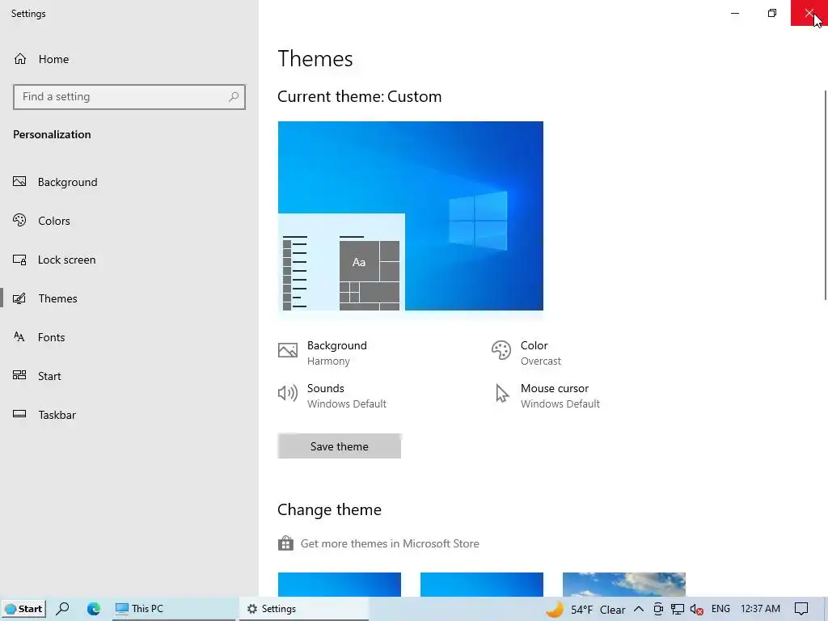Open the notification action center icon
Screen dimensions: 828x621
pos(801,609)
